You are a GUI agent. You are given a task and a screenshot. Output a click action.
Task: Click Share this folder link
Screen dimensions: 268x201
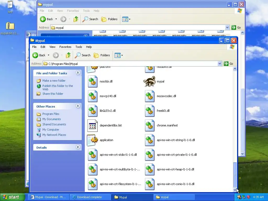point(53,94)
